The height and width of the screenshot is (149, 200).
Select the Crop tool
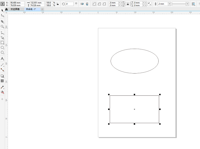pos(2,21)
